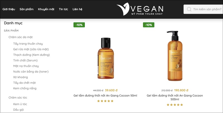Select the Tinh chất (Serum) category
Viewport: 223px width, 113px height.
(x=25, y=61)
